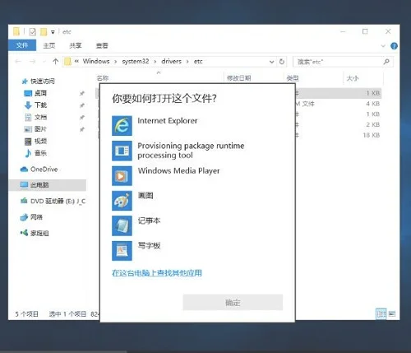Click the 'system32' breadcrumb in path
Screen dimensions: 411x353
click(x=136, y=61)
